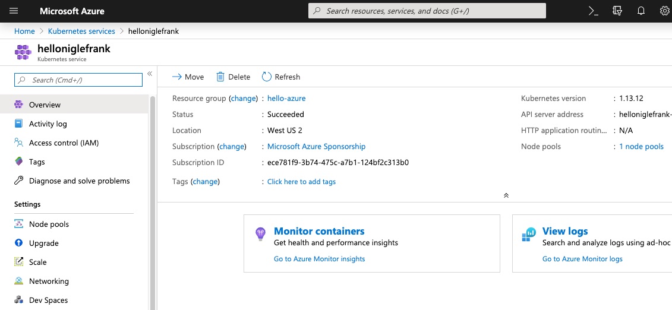Click the magnifier icon in the global search
This screenshot has height=310, width=672.
pos(317,11)
